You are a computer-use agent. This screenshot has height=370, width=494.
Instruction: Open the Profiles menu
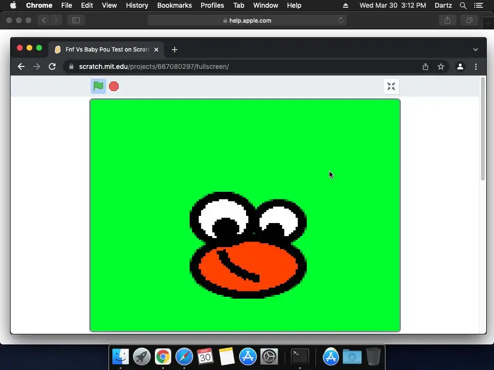[212, 5]
